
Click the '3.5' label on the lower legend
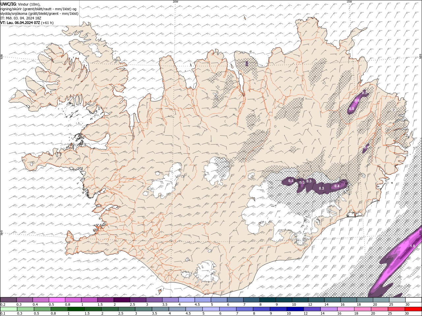click(155, 314)
